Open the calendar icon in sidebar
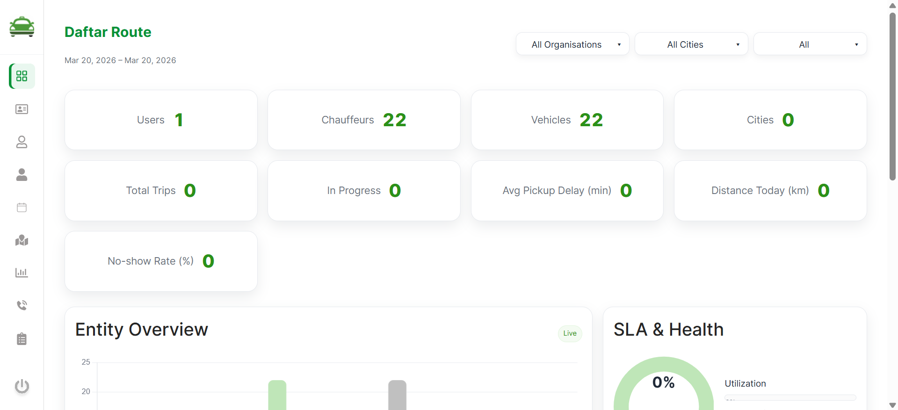 pyautogui.click(x=22, y=207)
